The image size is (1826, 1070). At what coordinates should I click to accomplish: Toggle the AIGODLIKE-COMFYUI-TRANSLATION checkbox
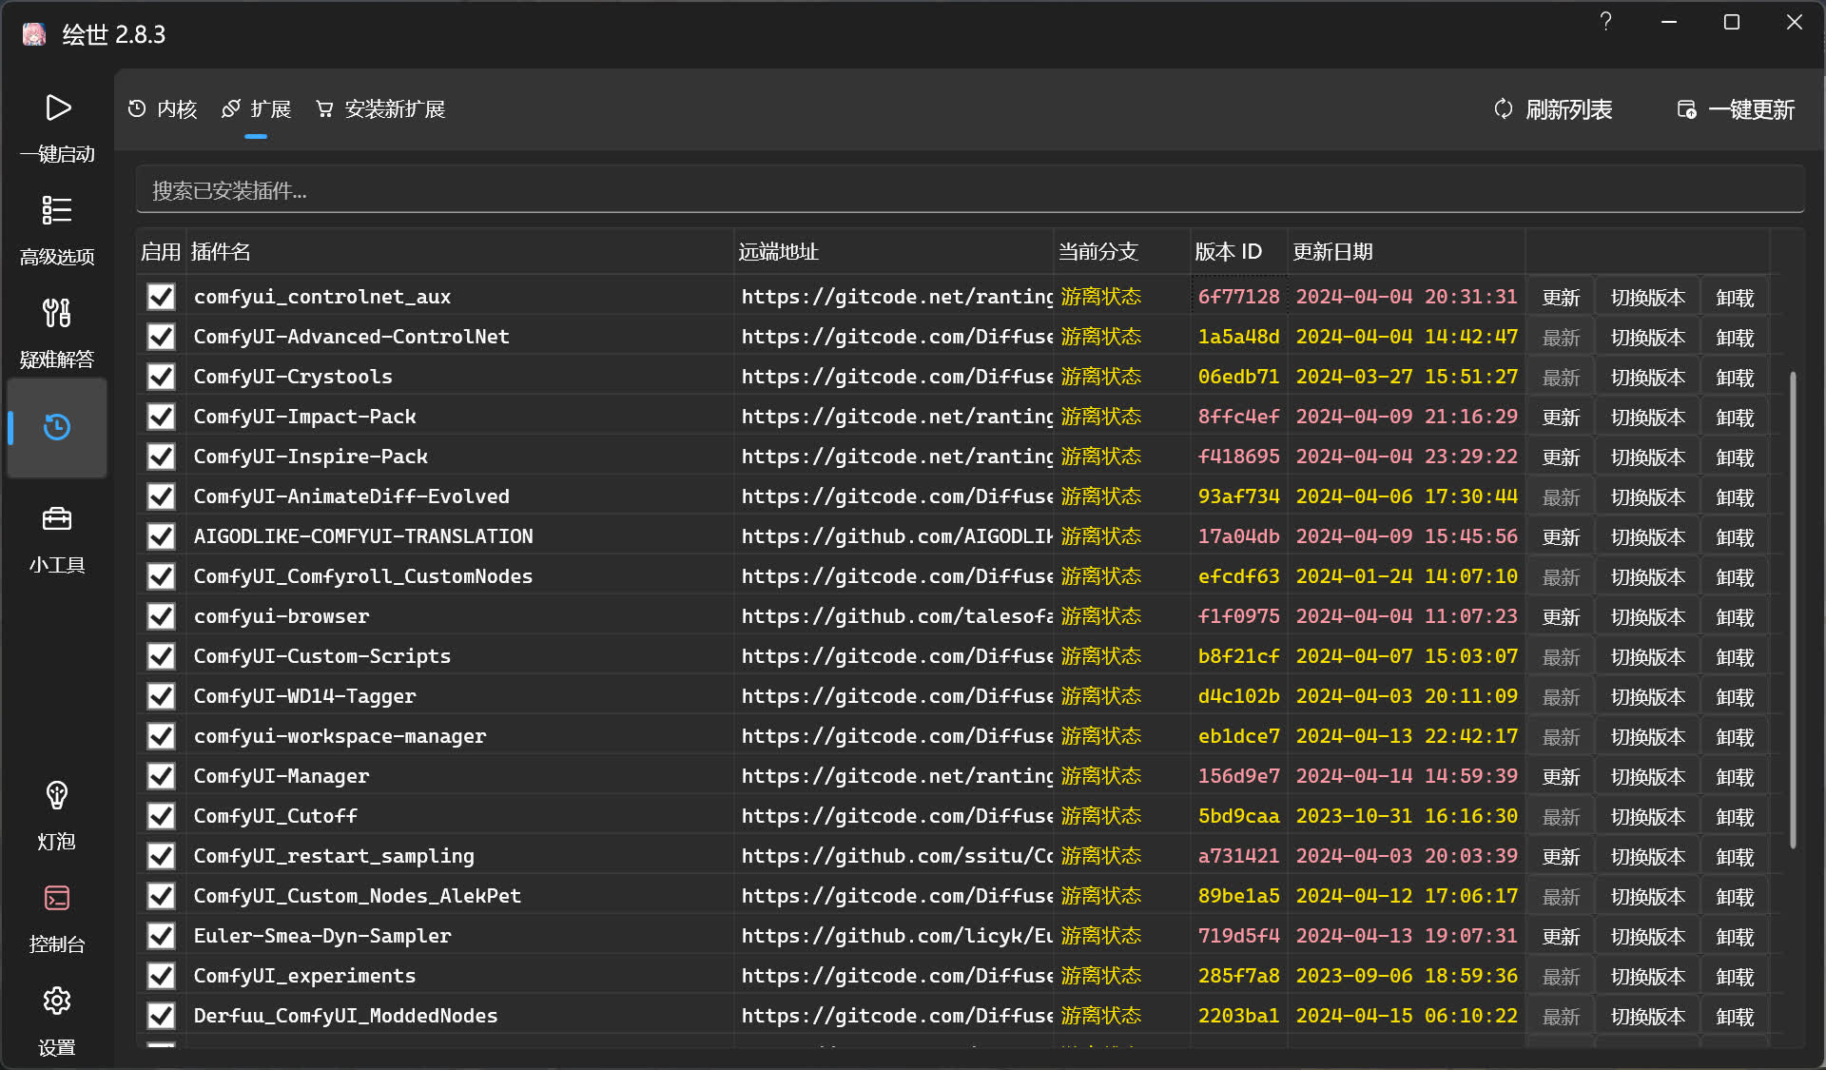point(160,535)
